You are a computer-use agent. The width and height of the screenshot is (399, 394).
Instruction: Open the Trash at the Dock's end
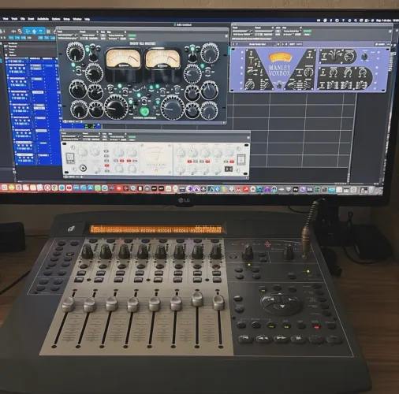[371, 190]
